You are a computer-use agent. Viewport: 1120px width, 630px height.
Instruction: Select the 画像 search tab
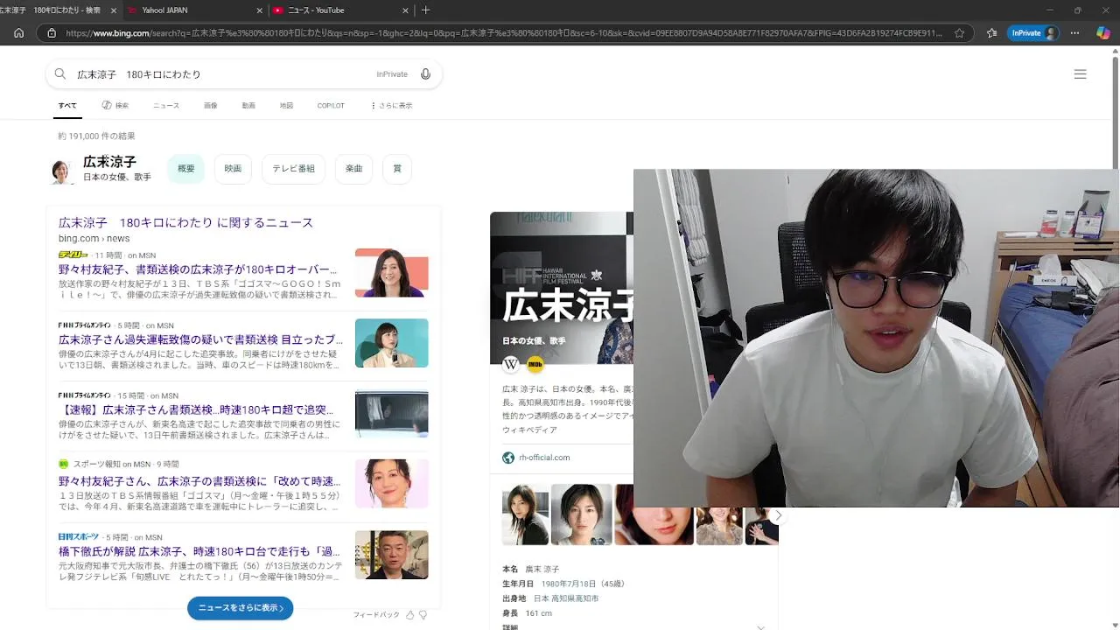tap(211, 106)
